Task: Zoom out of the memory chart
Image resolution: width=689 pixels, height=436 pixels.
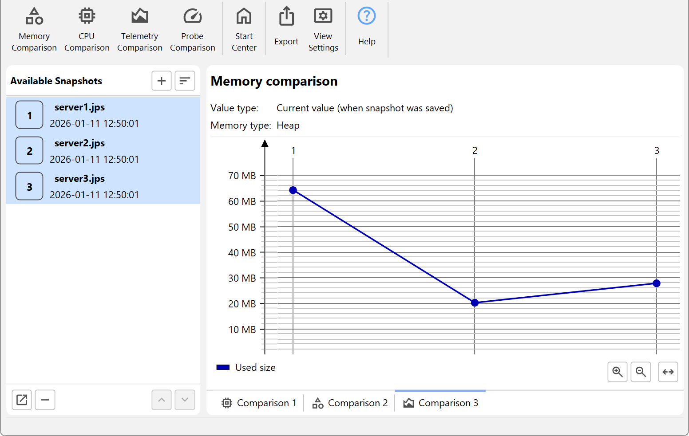Action: 641,372
